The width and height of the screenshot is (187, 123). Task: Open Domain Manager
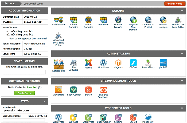click(163, 22)
